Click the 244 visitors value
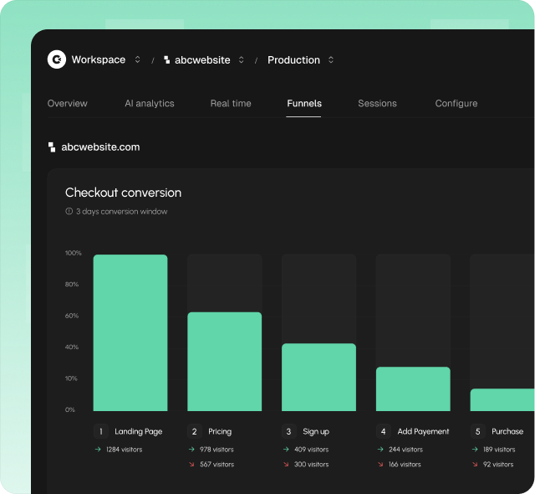 (405, 450)
